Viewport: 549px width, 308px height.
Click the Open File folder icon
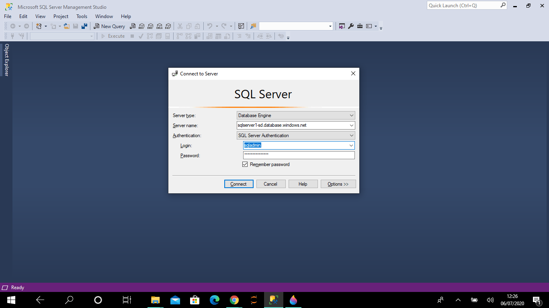click(x=67, y=26)
